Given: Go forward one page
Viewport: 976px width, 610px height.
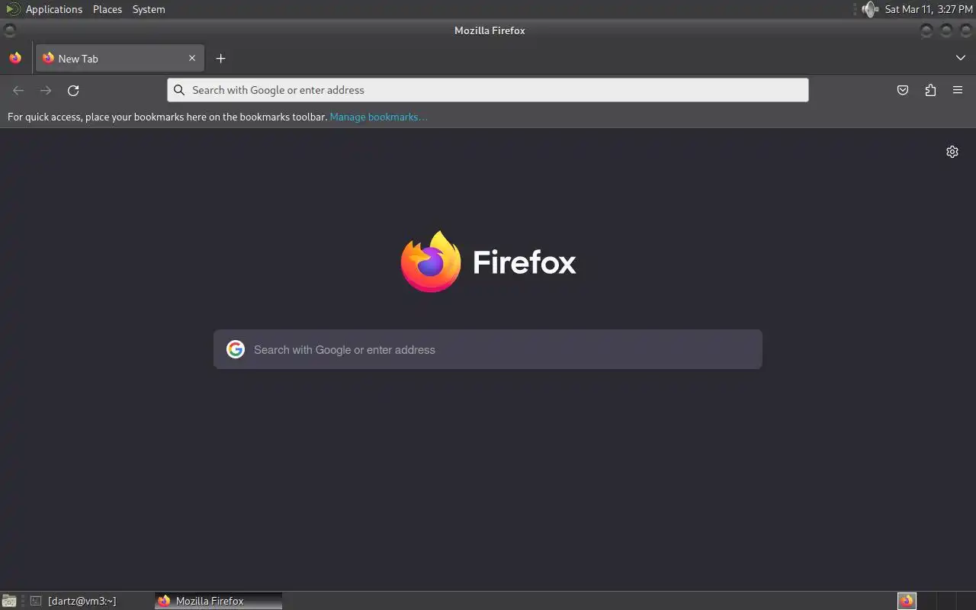Looking at the screenshot, I should [46, 90].
